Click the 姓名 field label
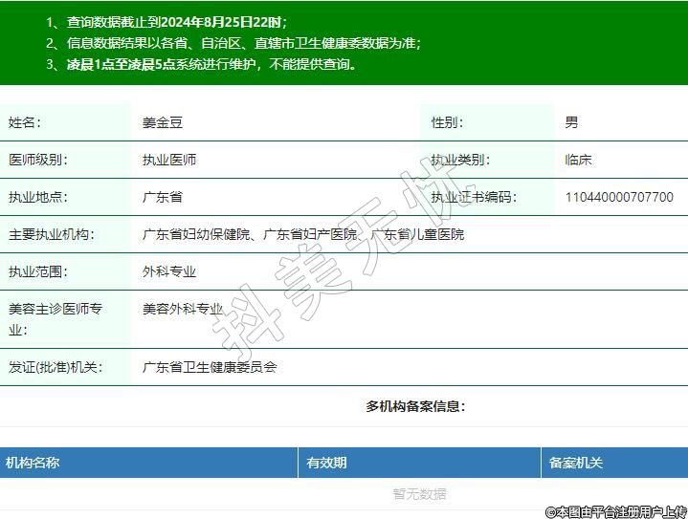 click(25, 122)
